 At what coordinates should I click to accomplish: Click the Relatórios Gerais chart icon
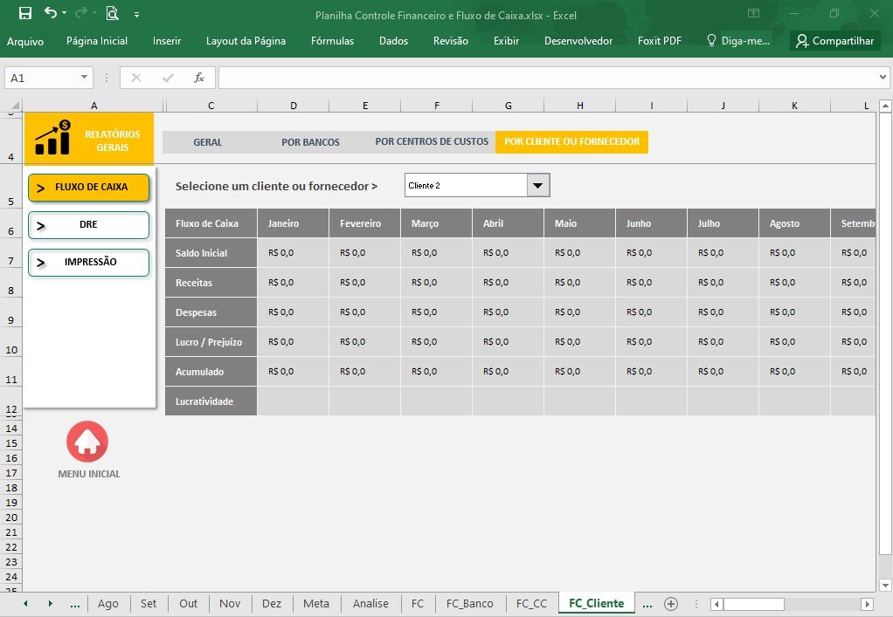[x=52, y=138]
